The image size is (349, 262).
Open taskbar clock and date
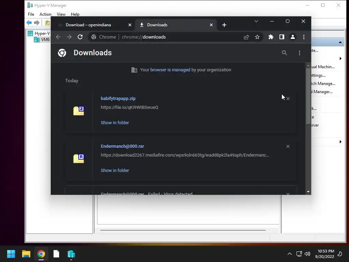[324, 254]
